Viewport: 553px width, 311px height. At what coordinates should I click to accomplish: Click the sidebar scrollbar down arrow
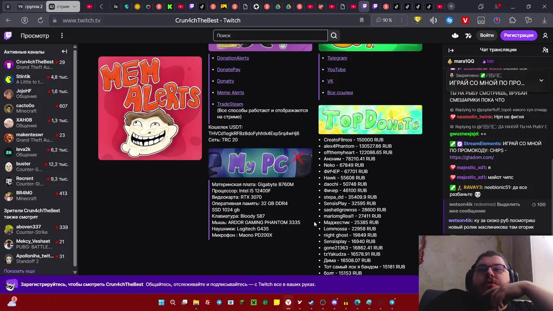point(75,272)
